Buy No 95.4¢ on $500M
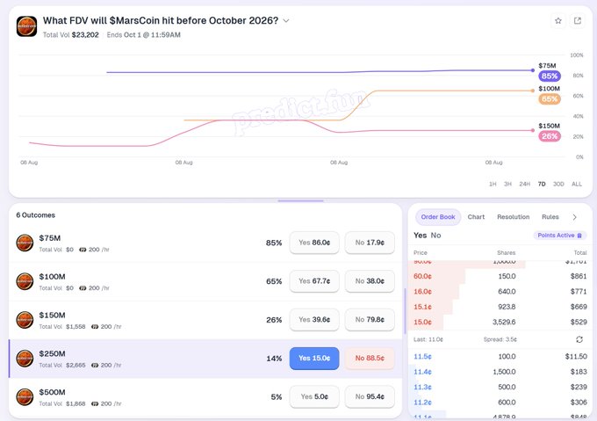Viewport: 597px width, 421px height. point(370,396)
